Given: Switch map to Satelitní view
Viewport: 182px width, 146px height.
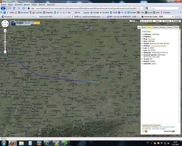Looking at the screenshot, I should 167,21.
